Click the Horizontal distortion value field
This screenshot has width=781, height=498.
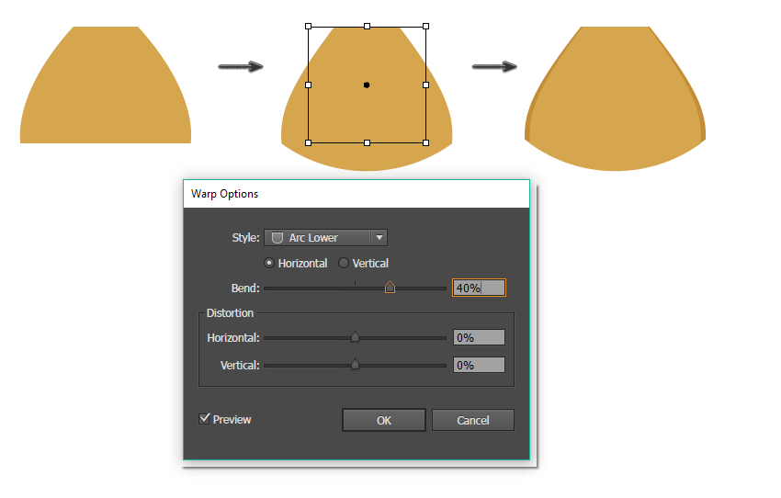click(x=479, y=337)
